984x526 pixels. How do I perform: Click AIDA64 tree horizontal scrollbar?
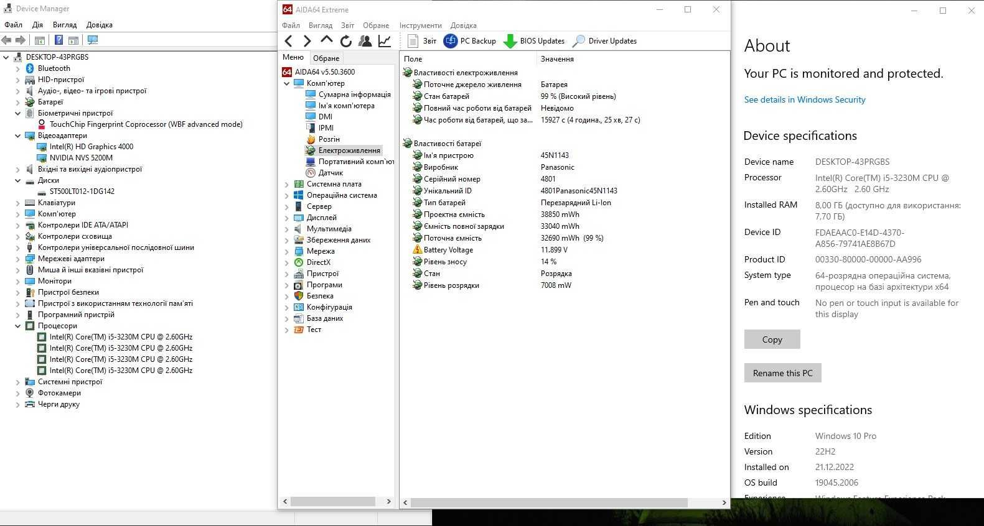tap(334, 501)
